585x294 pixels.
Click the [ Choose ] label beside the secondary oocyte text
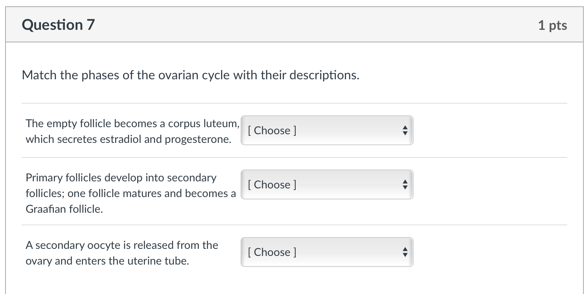click(x=272, y=252)
